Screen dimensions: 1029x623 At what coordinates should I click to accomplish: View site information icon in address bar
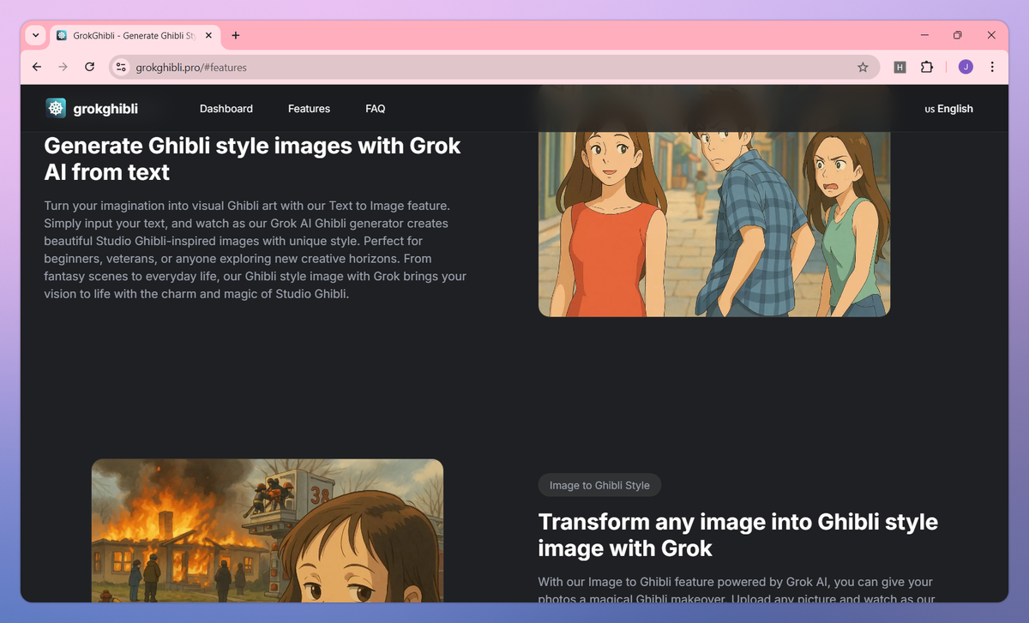[121, 67]
